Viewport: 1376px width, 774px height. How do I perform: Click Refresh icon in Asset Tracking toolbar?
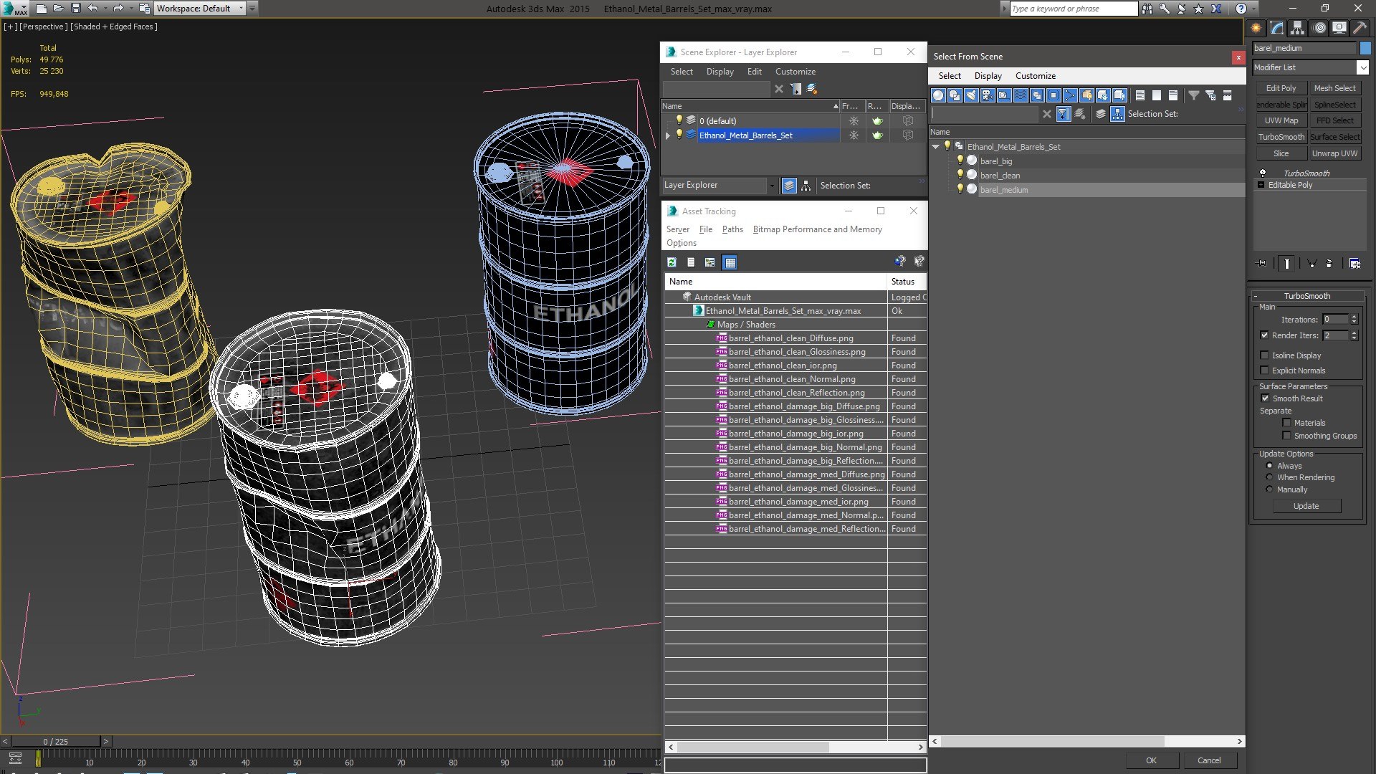point(672,262)
